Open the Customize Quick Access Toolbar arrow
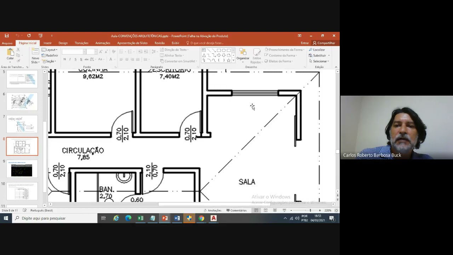The image size is (453, 255). [x=52, y=36]
